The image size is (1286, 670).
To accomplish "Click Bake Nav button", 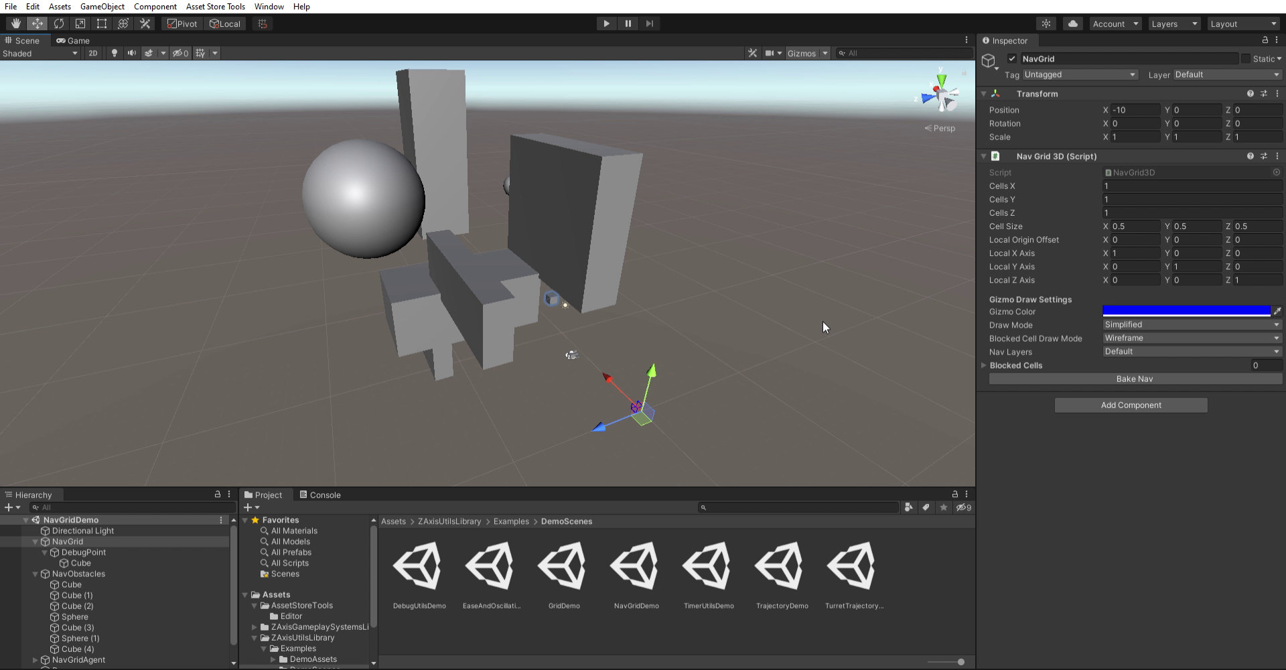I will [1135, 379].
